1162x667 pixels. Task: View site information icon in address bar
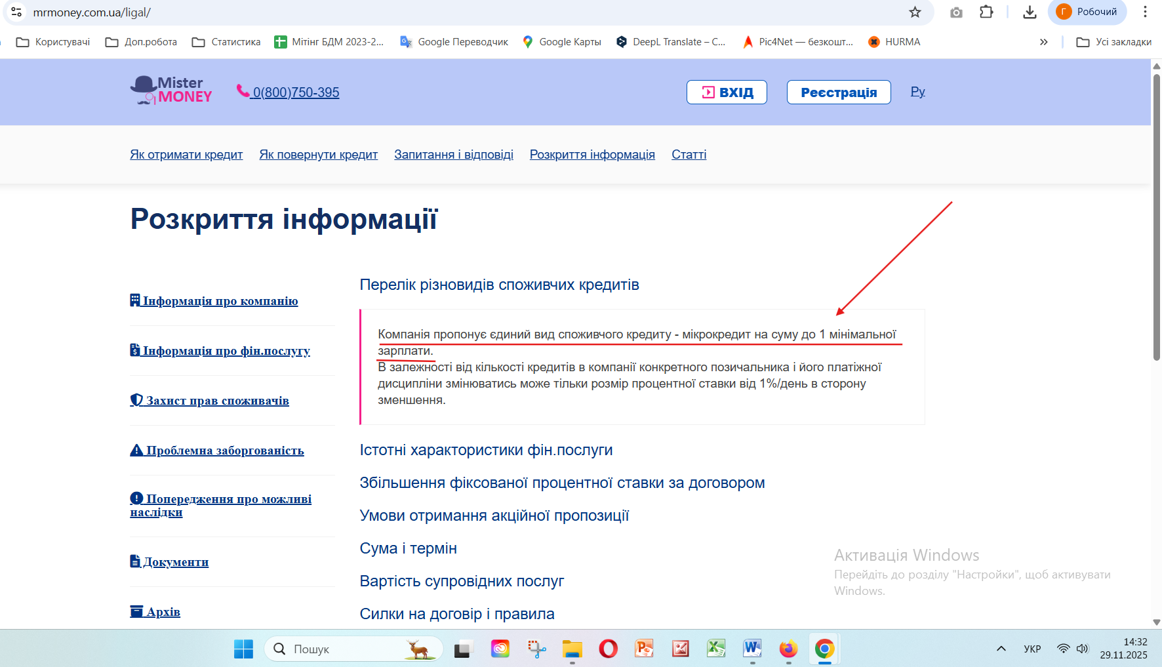[x=16, y=12]
